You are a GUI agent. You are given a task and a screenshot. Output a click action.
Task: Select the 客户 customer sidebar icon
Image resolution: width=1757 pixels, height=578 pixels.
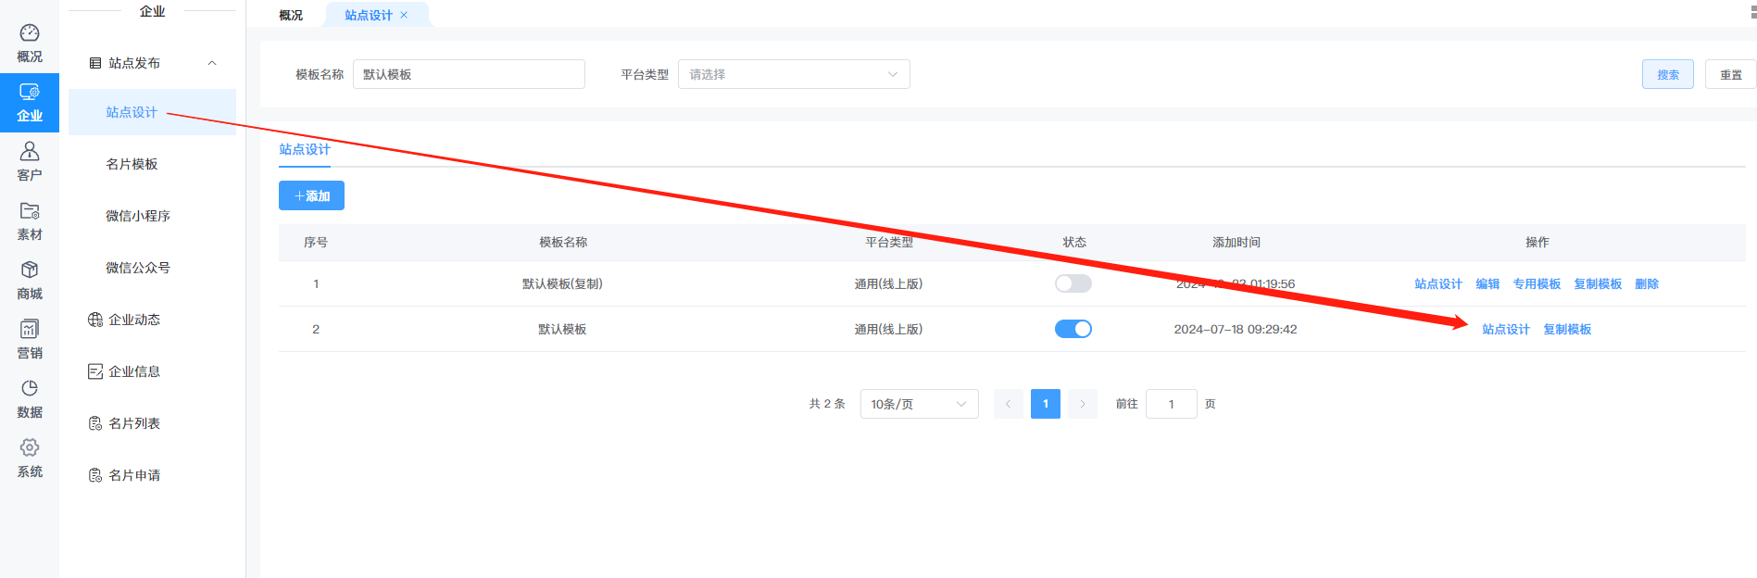[30, 161]
